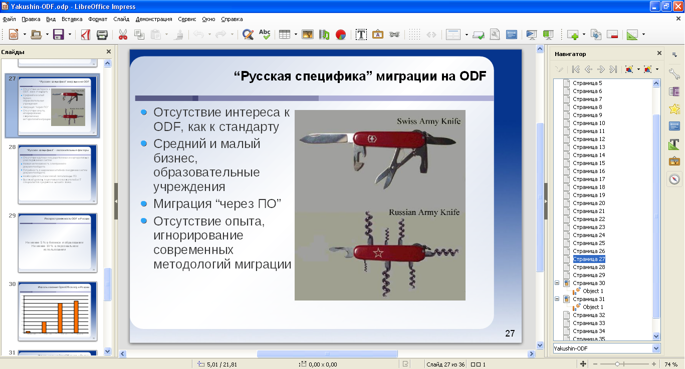Insert a text box with the T tool
The image size is (685, 369).
(361, 34)
